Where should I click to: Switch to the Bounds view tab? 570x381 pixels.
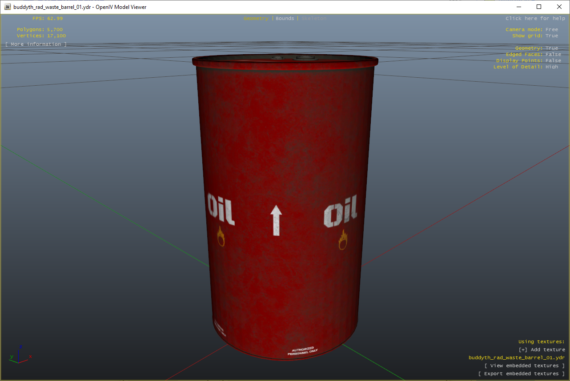pyautogui.click(x=285, y=19)
